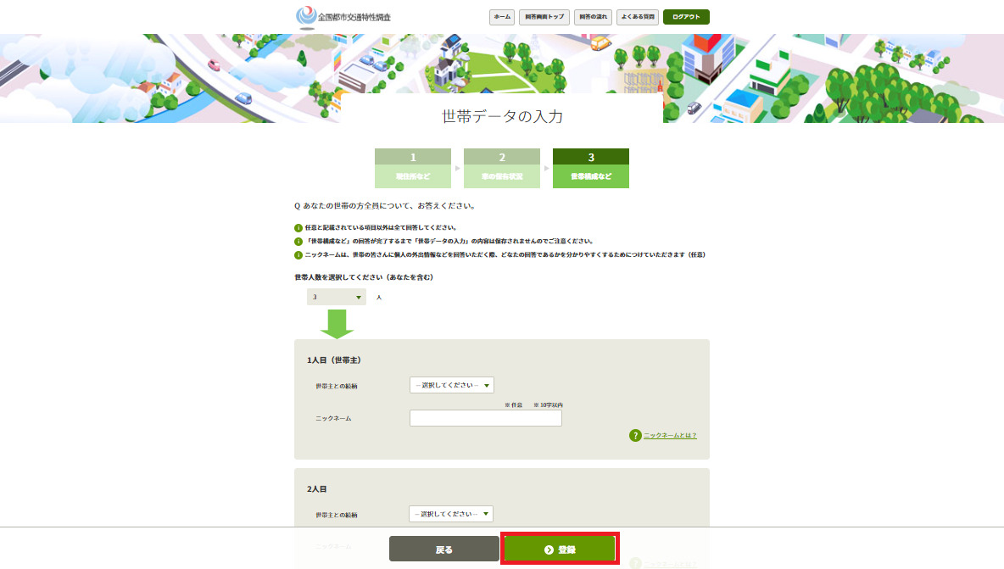
Task: Go to 回答画面トップ in the header
Action: [544, 17]
